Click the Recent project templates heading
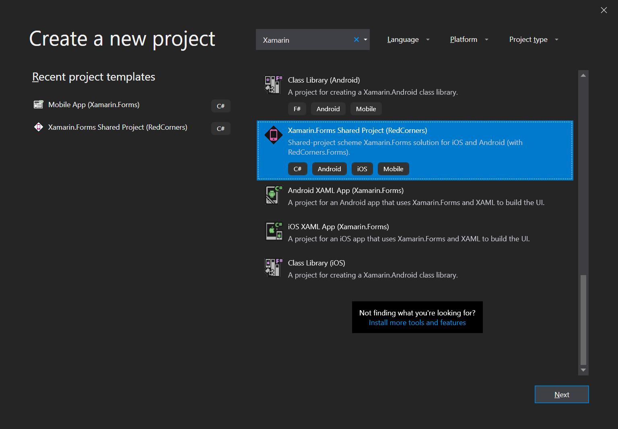Image resolution: width=618 pixels, height=429 pixels. tap(93, 77)
